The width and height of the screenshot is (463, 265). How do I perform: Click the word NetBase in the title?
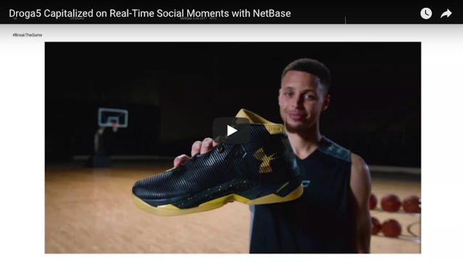(271, 14)
